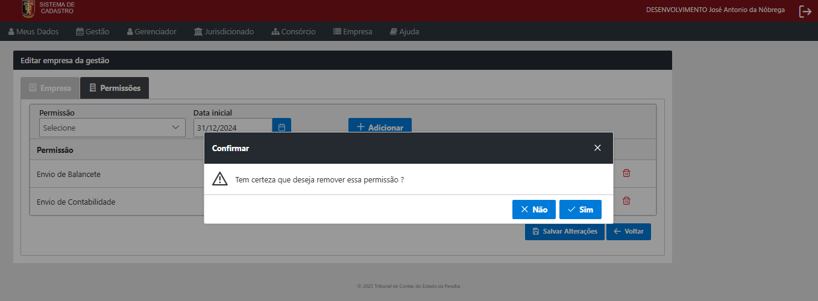Open the Ajuda menu
Screen dimensions: 818x301
pos(404,31)
